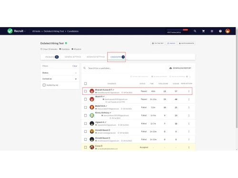Open the search icon in top bar
Viewport: 238px width, 178px height.
click(195, 31)
